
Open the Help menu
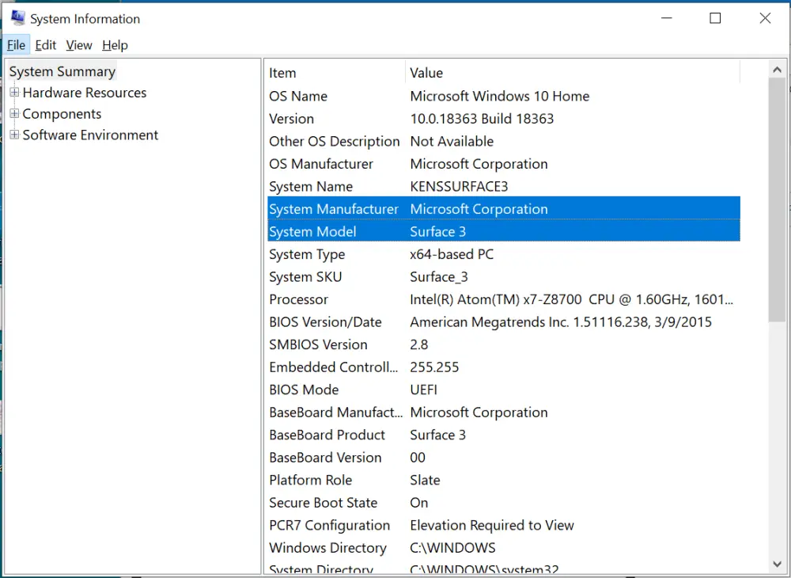click(115, 45)
